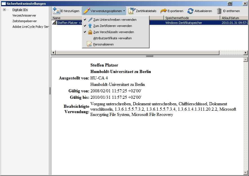This screenshot has height=176, width=249.
Task: Select the Steffen Platzer certificate row
Action: tap(68, 23)
